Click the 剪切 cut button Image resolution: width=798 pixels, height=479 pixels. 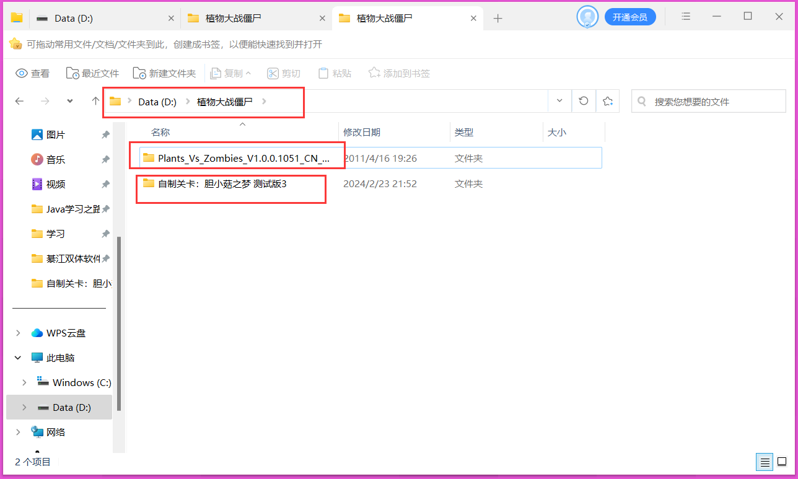pos(284,73)
